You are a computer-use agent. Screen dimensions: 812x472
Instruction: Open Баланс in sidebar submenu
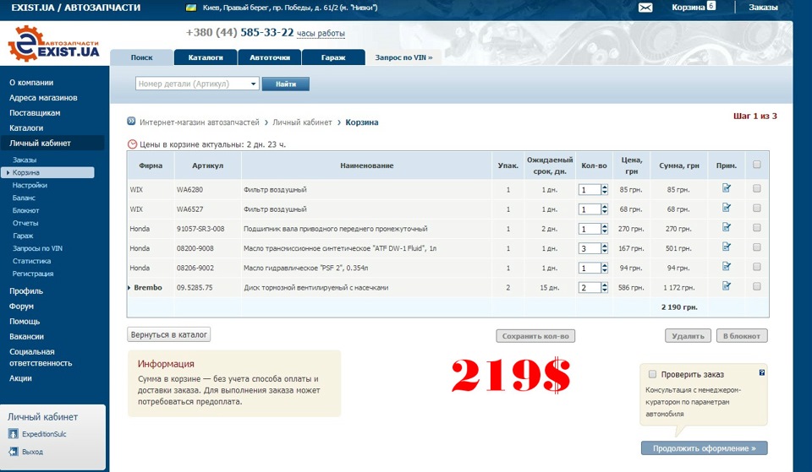click(24, 198)
